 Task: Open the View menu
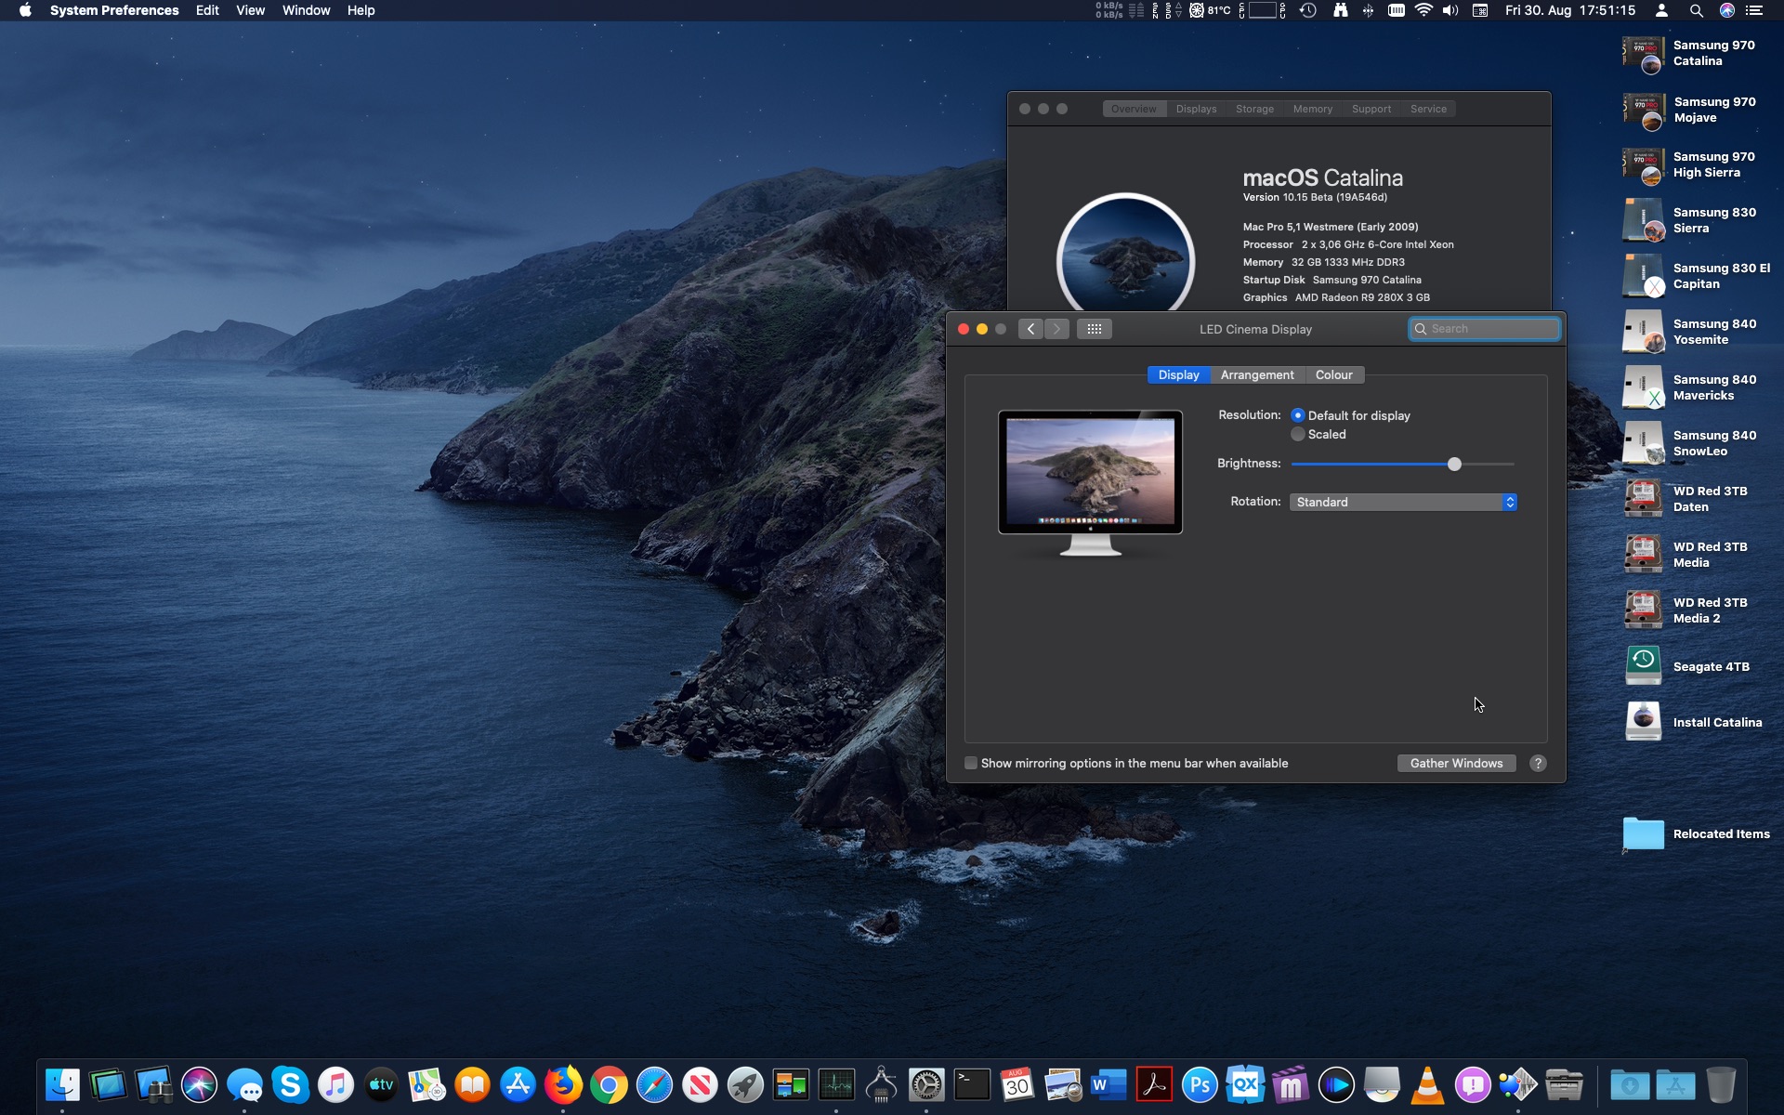(250, 10)
